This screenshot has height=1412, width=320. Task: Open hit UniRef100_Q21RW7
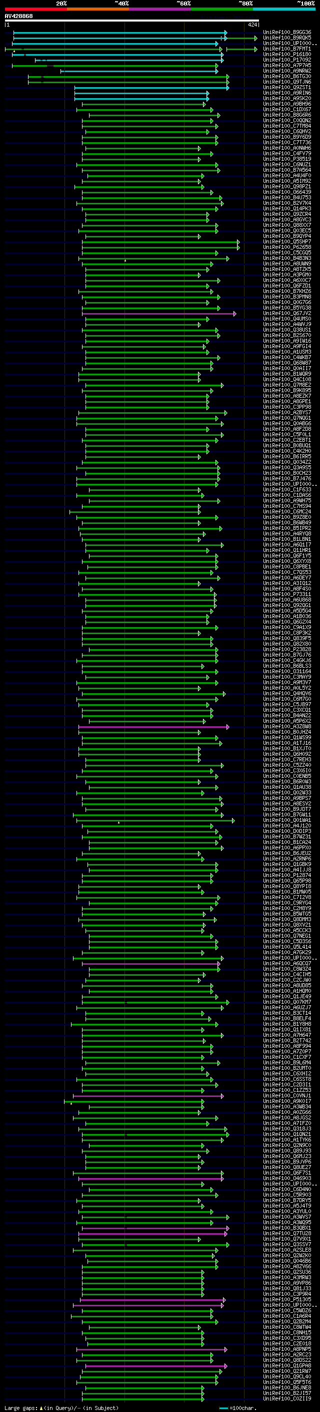[287, 1371]
